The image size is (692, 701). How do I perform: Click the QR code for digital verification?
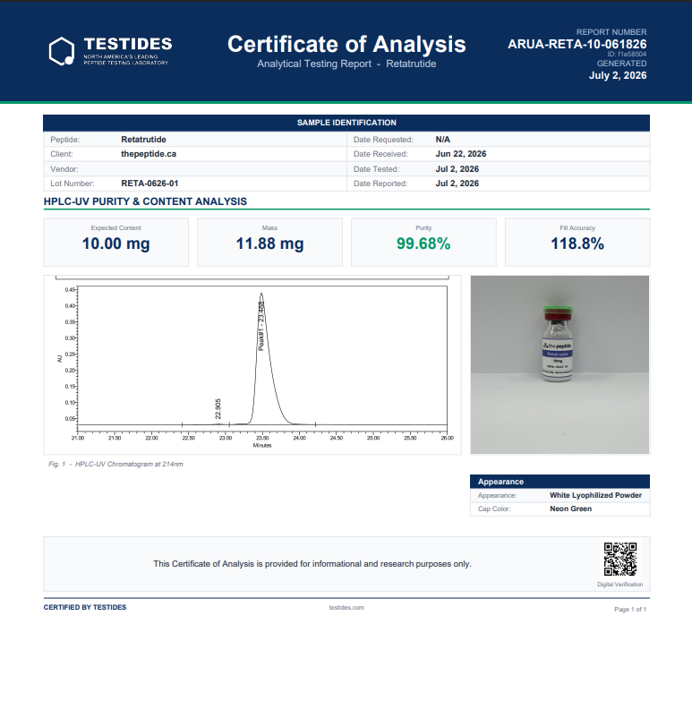(x=620, y=559)
